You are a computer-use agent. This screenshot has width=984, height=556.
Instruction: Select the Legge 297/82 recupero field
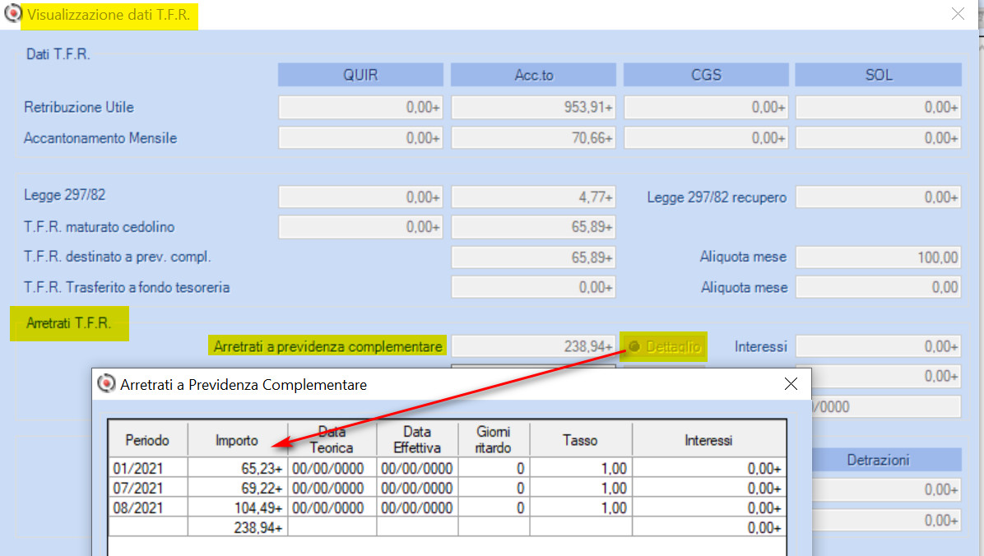click(879, 197)
